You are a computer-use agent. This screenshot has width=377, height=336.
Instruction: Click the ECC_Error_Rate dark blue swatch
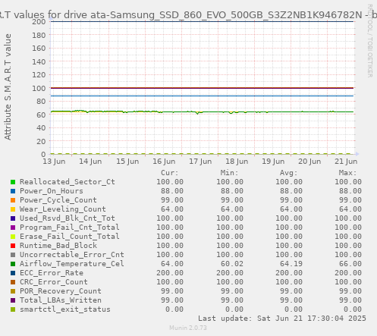[x=13, y=273]
